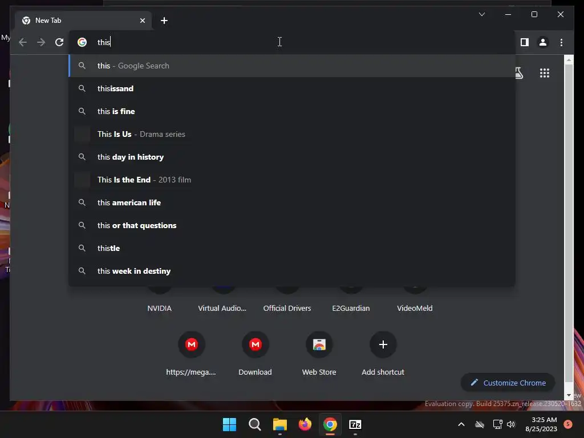Screen dimensions: 584x438
Task: Select 'this week in destiny' suggestion
Action: pos(292,271)
